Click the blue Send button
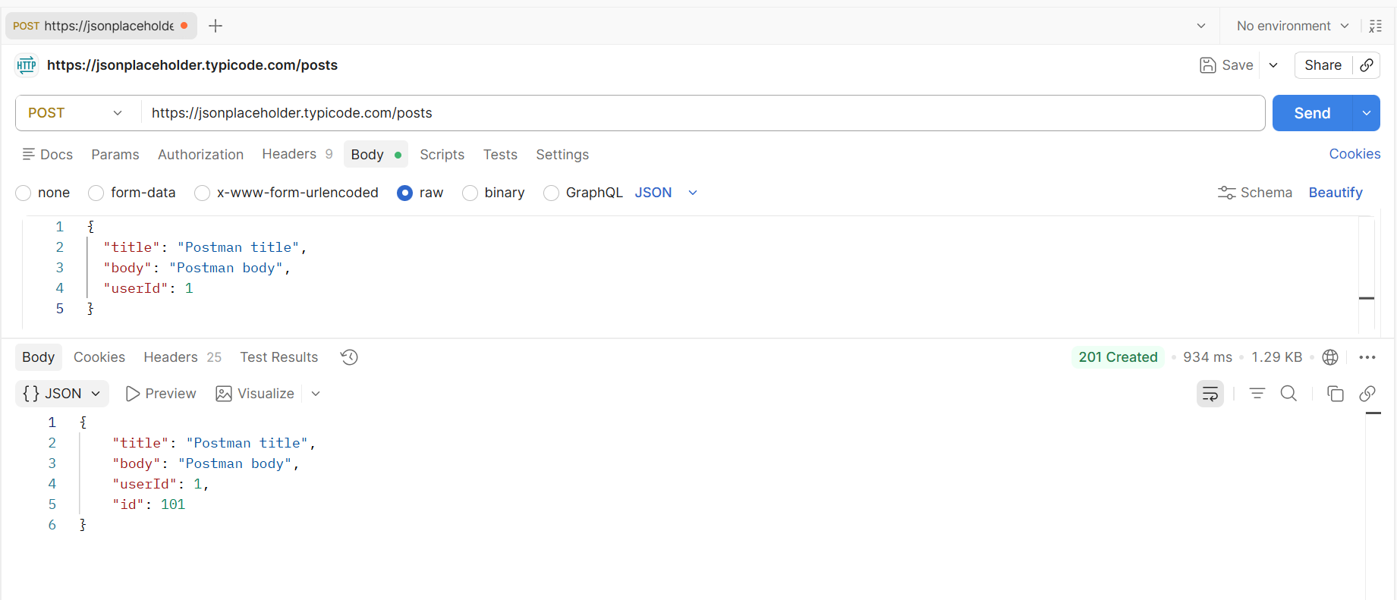Image resolution: width=1397 pixels, height=600 pixels. point(1312,113)
